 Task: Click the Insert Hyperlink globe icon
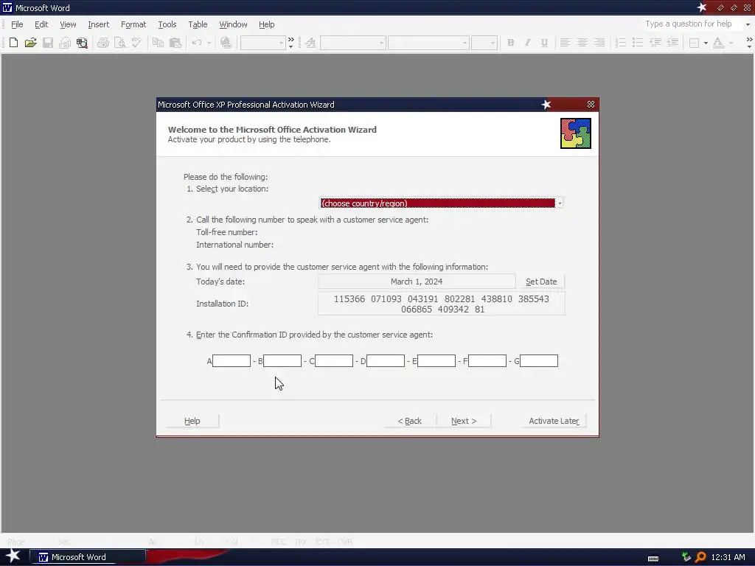click(226, 43)
